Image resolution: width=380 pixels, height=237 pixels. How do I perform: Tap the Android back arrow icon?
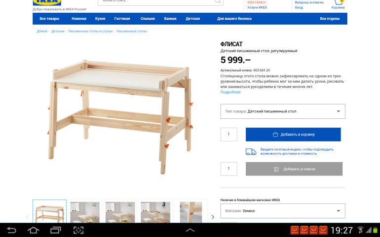point(11,230)
